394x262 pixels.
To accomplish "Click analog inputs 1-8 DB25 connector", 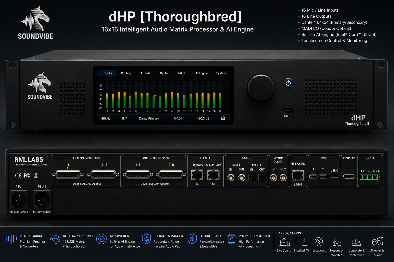I will click(68, 175).
